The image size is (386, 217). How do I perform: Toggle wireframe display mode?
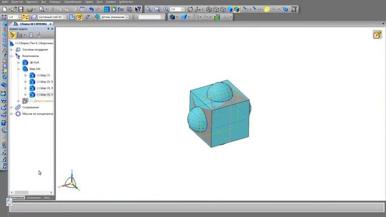209,10
